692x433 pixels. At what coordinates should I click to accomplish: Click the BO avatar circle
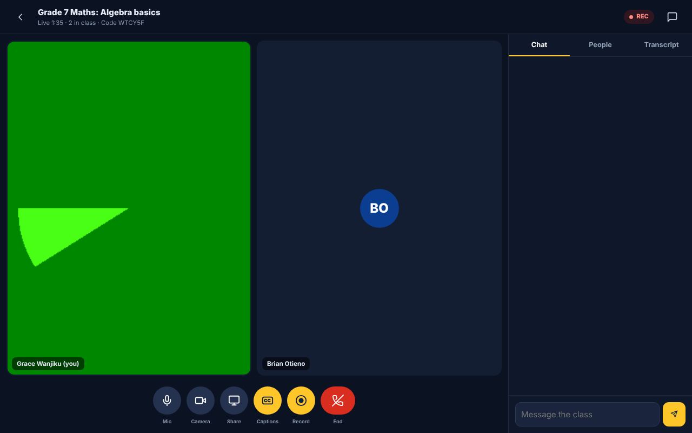pos(380,208)
